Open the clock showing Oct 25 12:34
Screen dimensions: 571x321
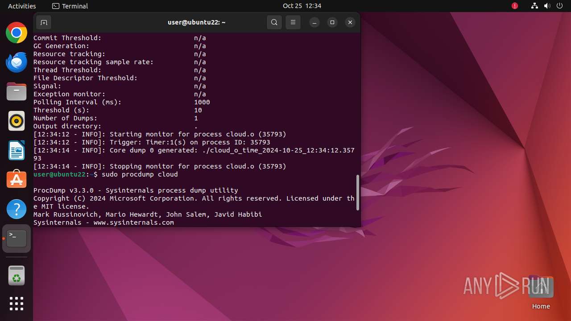coord(302,6)
